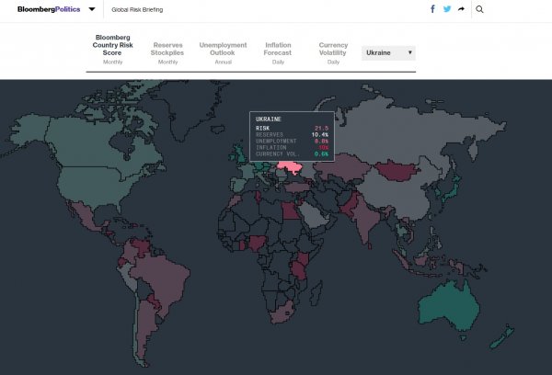552x375 pixels.
Task: Click the INFLATION row in the tooltip
Action: coord(292,148)
